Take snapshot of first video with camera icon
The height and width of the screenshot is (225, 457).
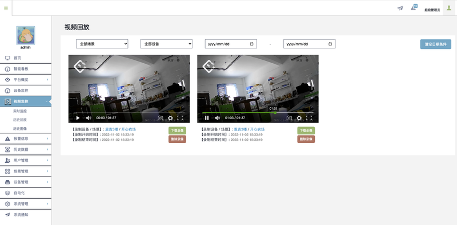click(161, 118)
